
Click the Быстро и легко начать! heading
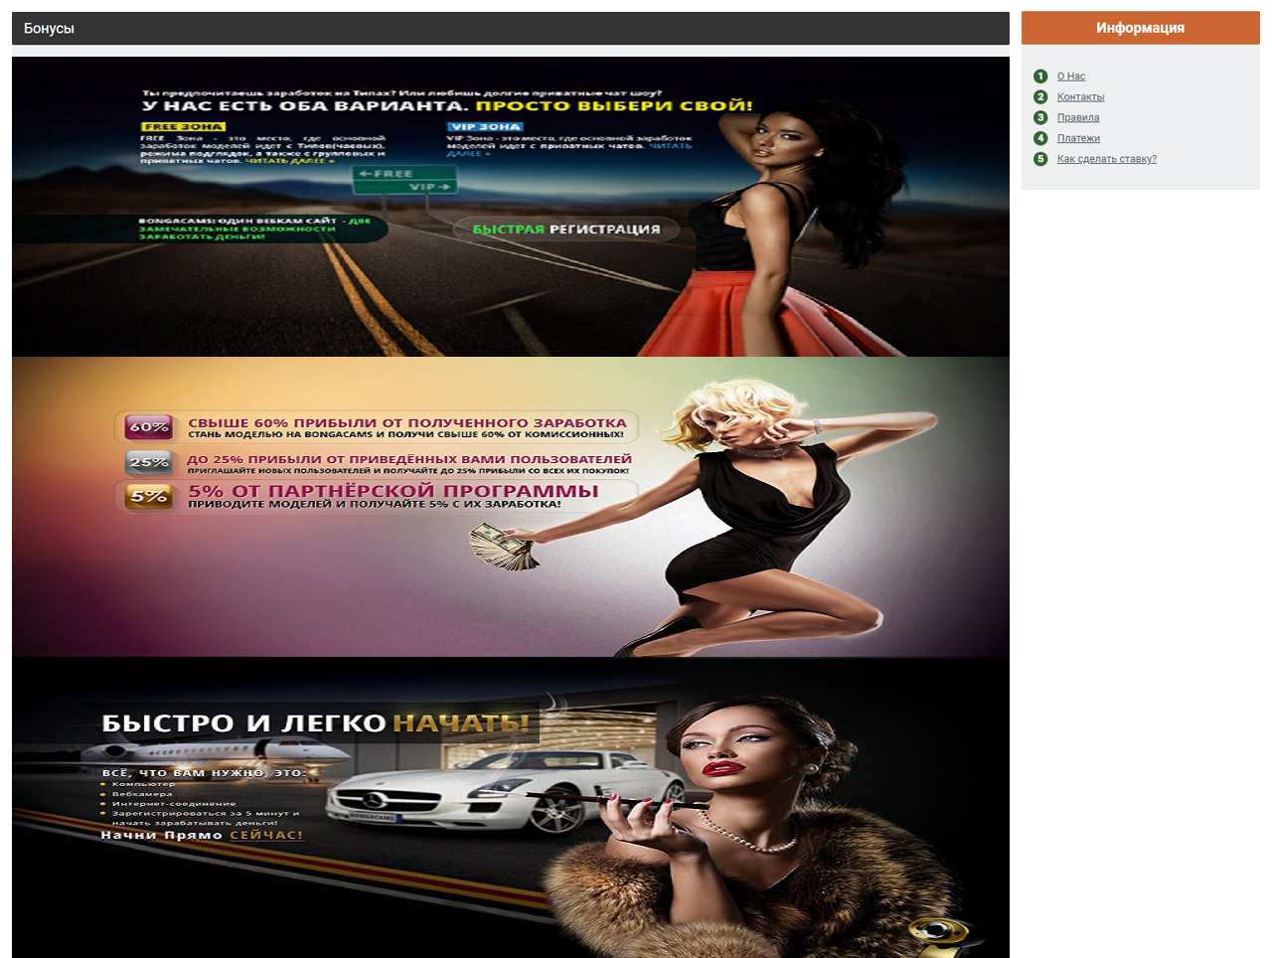click(x=316, y=722)
